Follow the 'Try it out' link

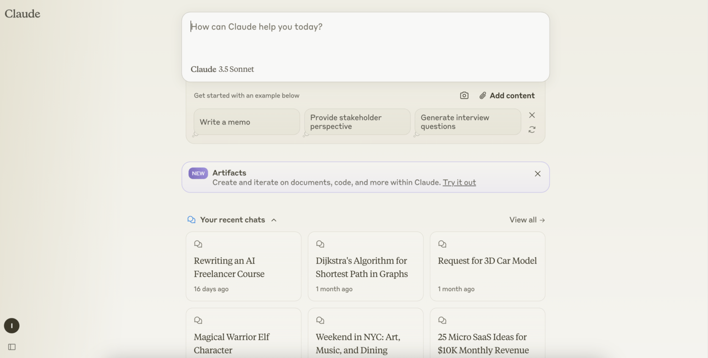click(x=459, y=183)
